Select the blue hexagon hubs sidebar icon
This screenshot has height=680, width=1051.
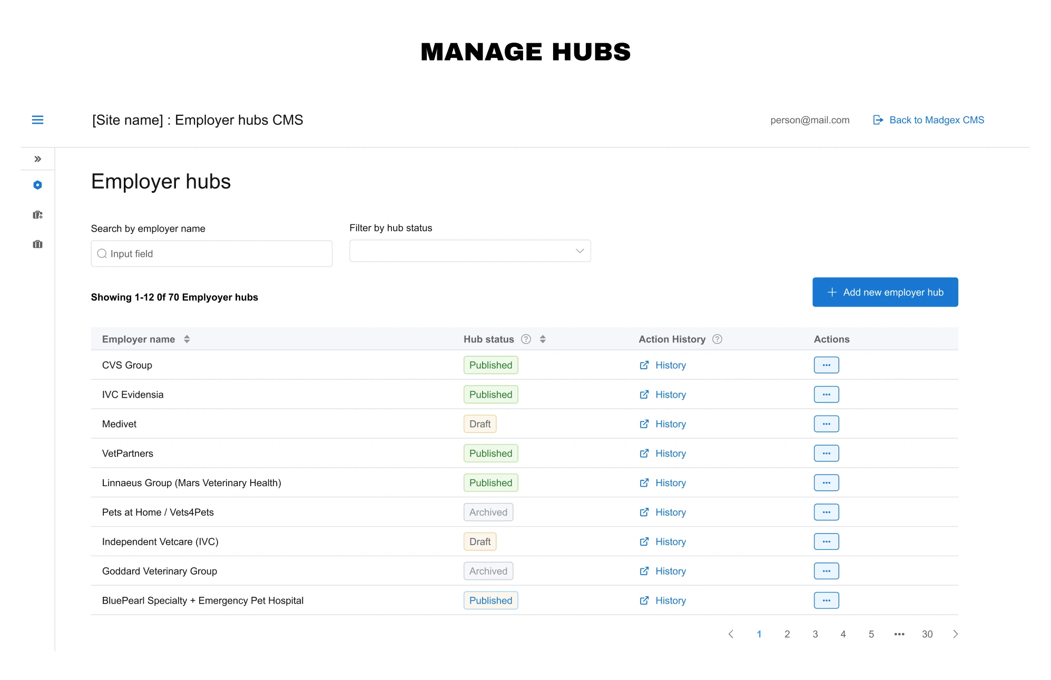click(37, 185)
